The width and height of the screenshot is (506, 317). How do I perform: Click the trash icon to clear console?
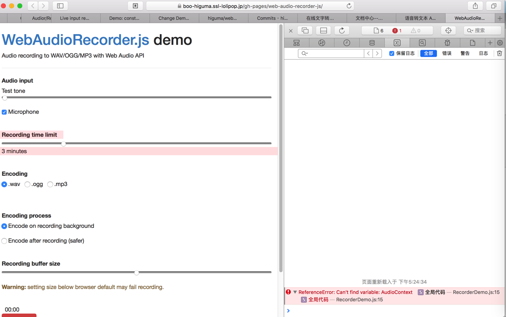(x=499, y=53)
